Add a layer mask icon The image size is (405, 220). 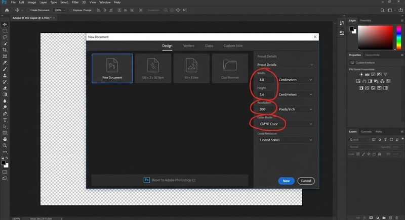371,217
